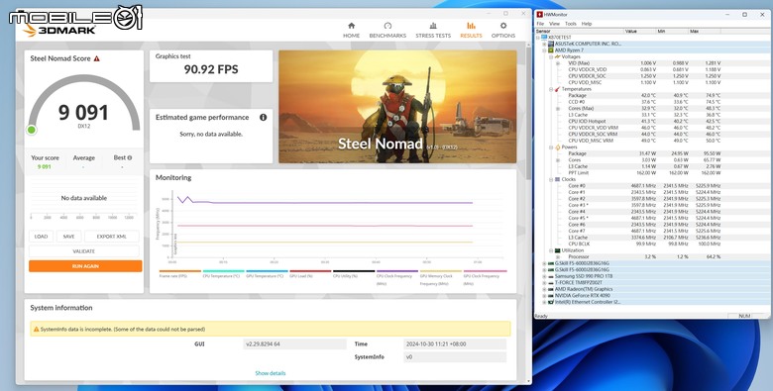Open the RESULTS bar-chart icon
Viewport: 773px width, 391px height.
tap(471, 26)
